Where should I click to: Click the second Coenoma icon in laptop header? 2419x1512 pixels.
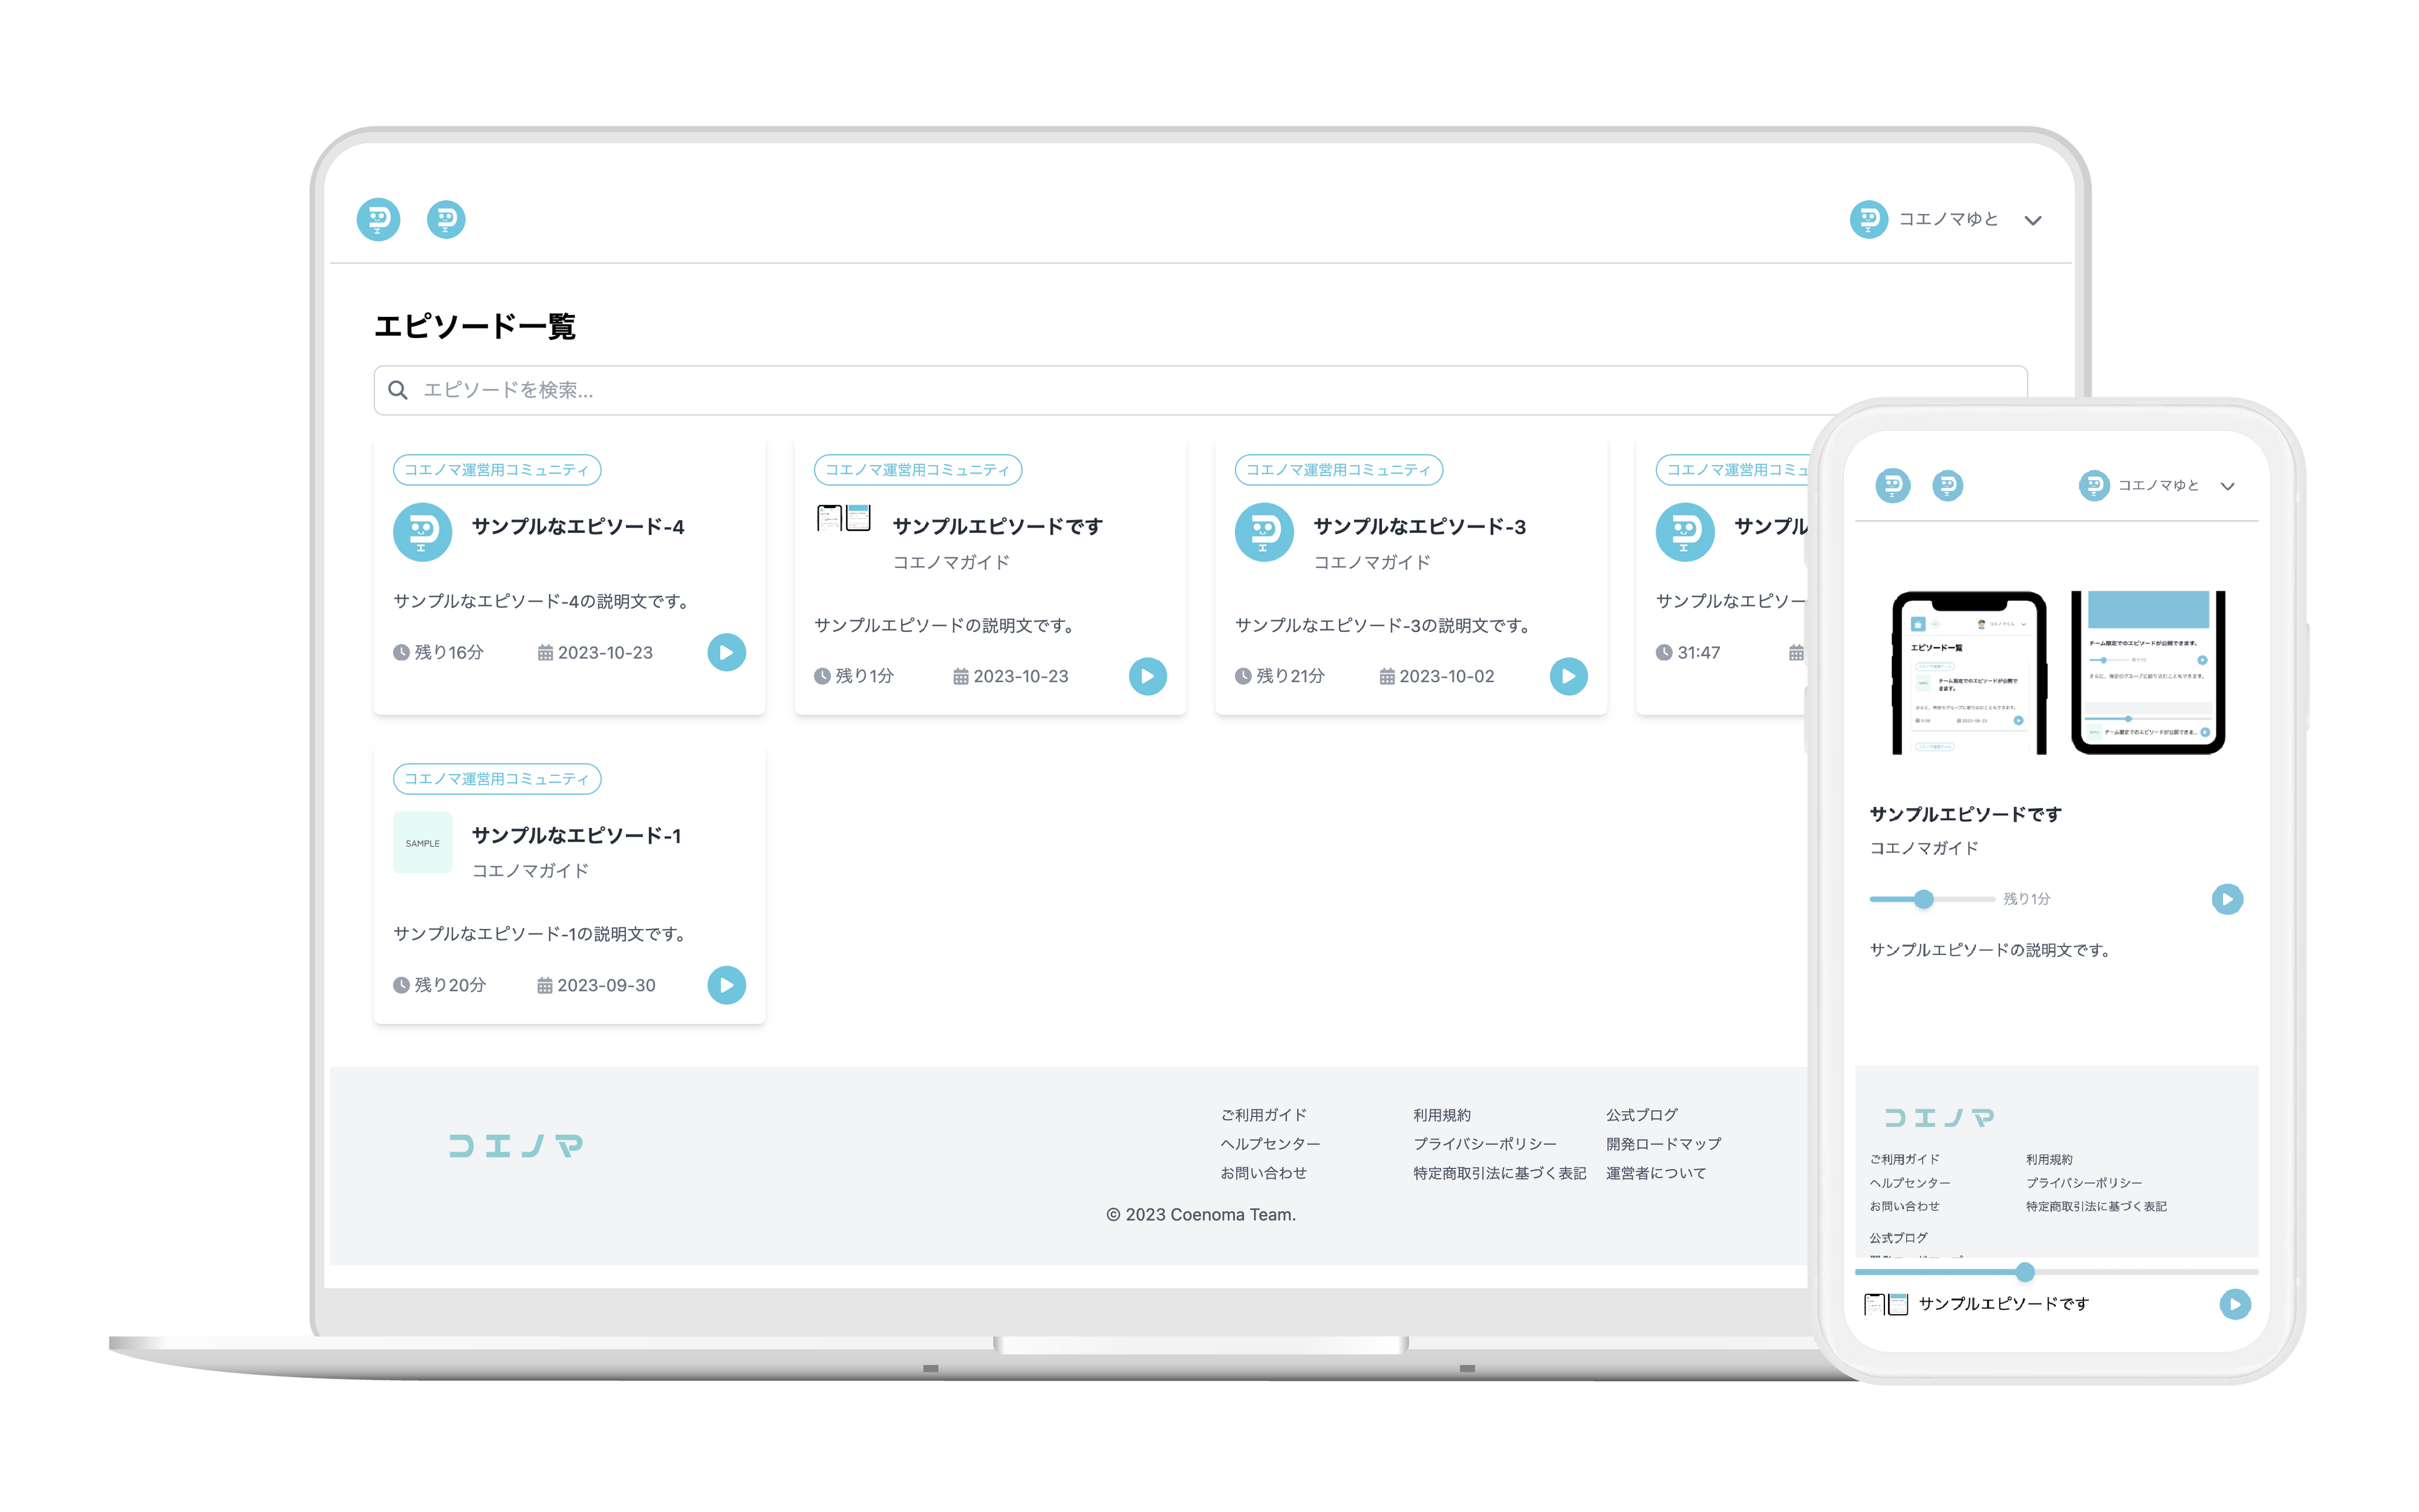[446, 219]
